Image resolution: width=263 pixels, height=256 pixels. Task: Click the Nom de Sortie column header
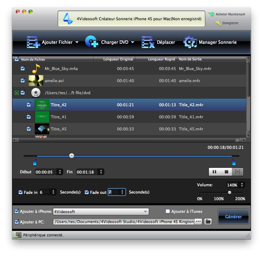(190, 59)
